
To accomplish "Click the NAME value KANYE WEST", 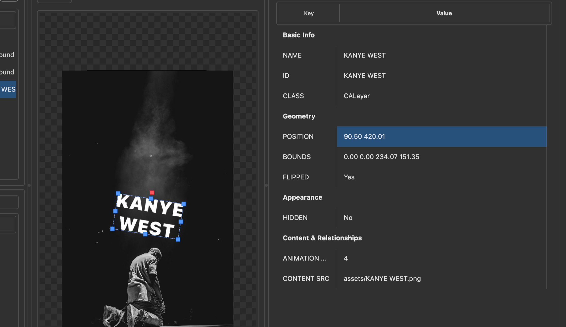I will click(365, 55).
